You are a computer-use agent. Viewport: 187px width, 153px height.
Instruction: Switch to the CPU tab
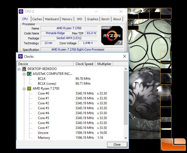tap(25, 19)
